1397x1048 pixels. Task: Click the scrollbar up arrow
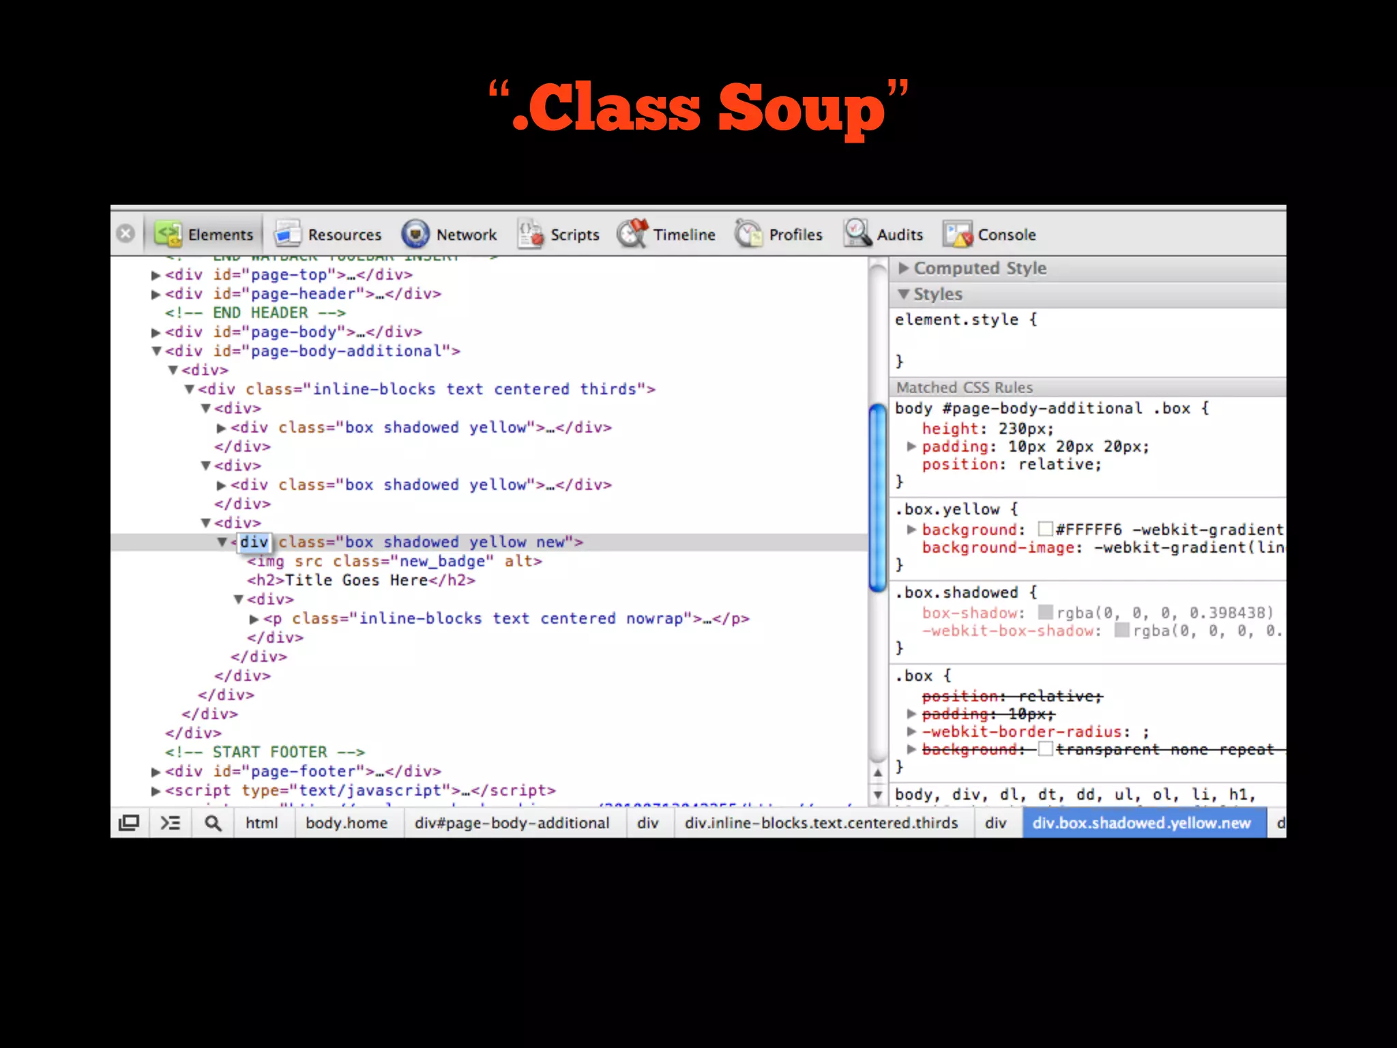tap(878, 773)
